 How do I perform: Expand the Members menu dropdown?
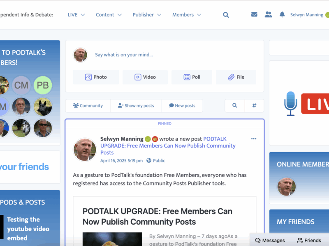point(187,15)
